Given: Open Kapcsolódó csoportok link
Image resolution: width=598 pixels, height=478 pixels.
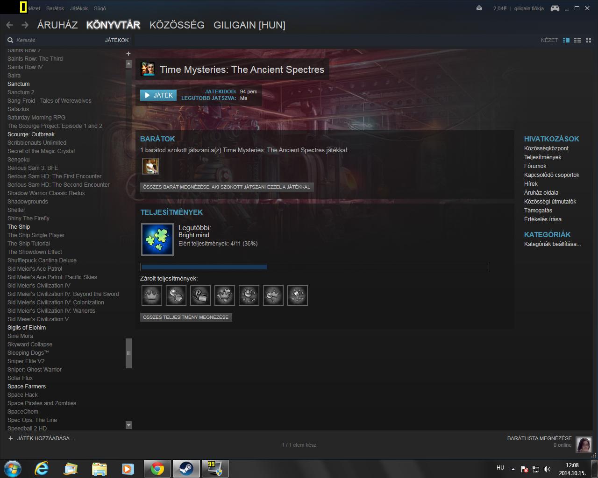Looking at the screenshot, I should (551, 175).
